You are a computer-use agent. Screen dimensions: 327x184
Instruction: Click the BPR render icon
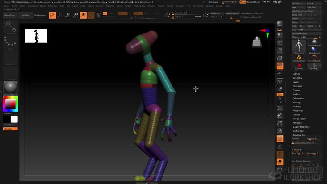[x=280, y=24]
